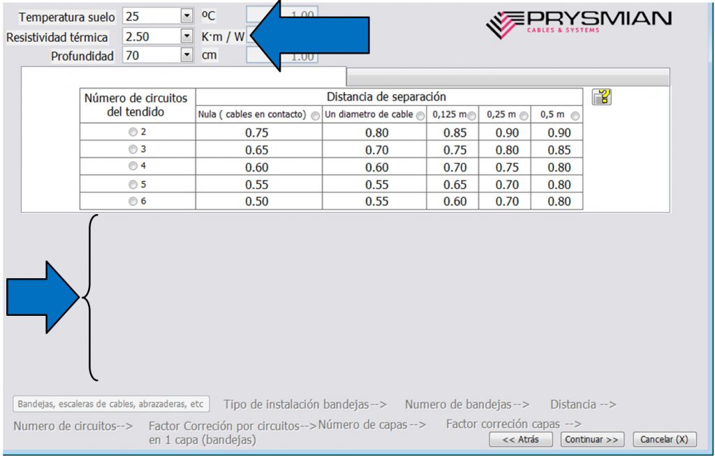Click the 'Distancia -->' label
This screenshot has width=715, height=456.
click(x=583, y=404)
